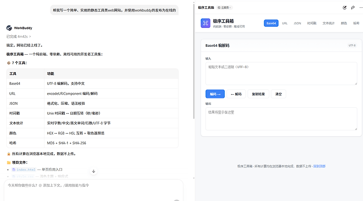Click the purple 极序工具箱 app logo
Screen dimensions: 363x201
pos(206,23)
